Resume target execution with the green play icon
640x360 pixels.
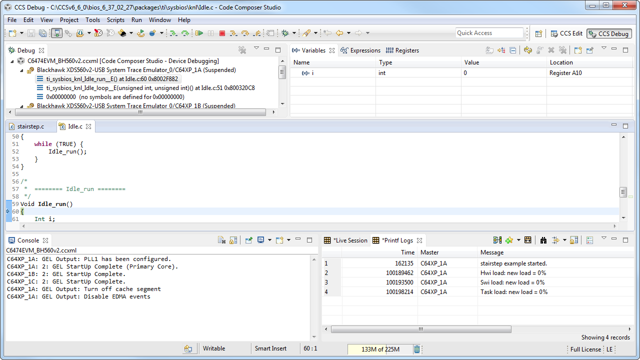(198, 33)
